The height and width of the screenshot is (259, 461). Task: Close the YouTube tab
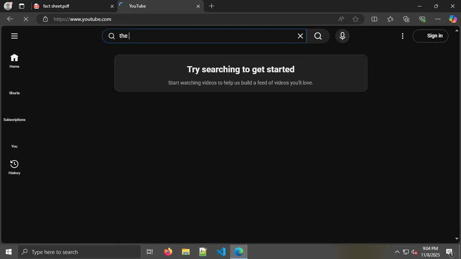tap(198, 6)
